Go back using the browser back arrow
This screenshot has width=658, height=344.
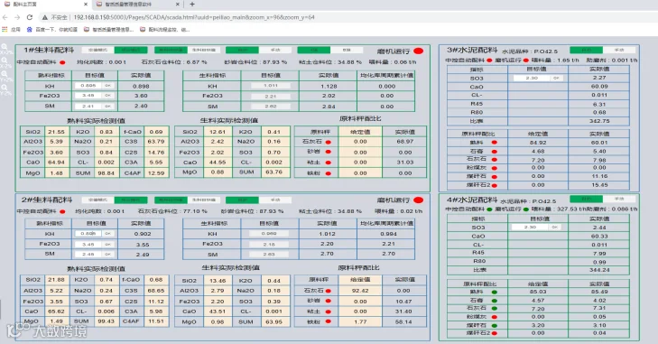pyautogui.click(x=5, y=17)
